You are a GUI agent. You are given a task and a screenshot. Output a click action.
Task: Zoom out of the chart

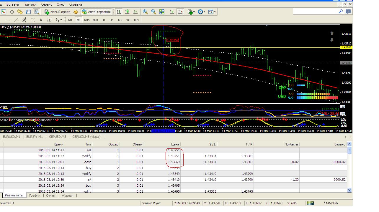click(153, 12)
